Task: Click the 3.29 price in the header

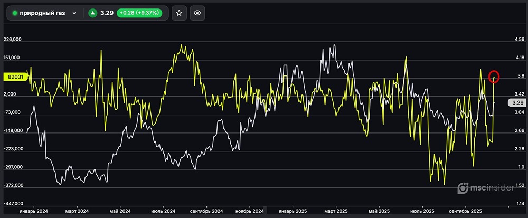Action: [x=107, y=13]
